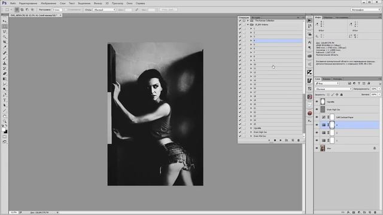
Task: Select the Eyedropper tool
Action: tap(5, 47)
